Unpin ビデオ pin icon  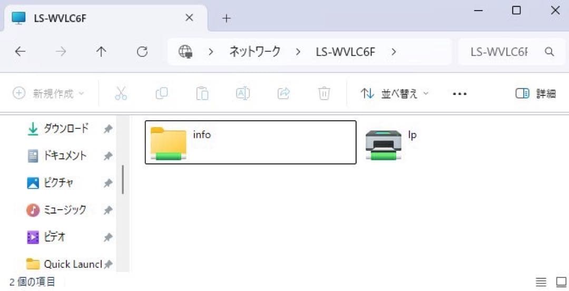pyautogui.click(x=108, y=237)
